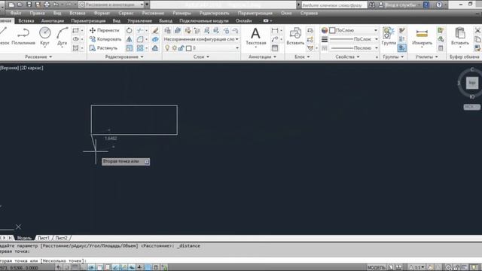Click the command line input area

click(x=241, y=260)
